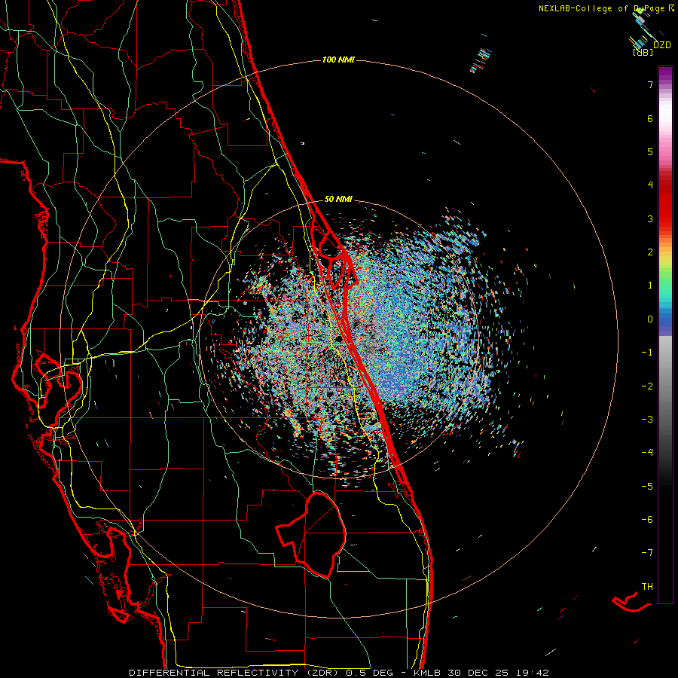This screenshot has width=678, height=678.
Task: Click "(ZDR)" in the bottom caption
Action: point(322,673)
